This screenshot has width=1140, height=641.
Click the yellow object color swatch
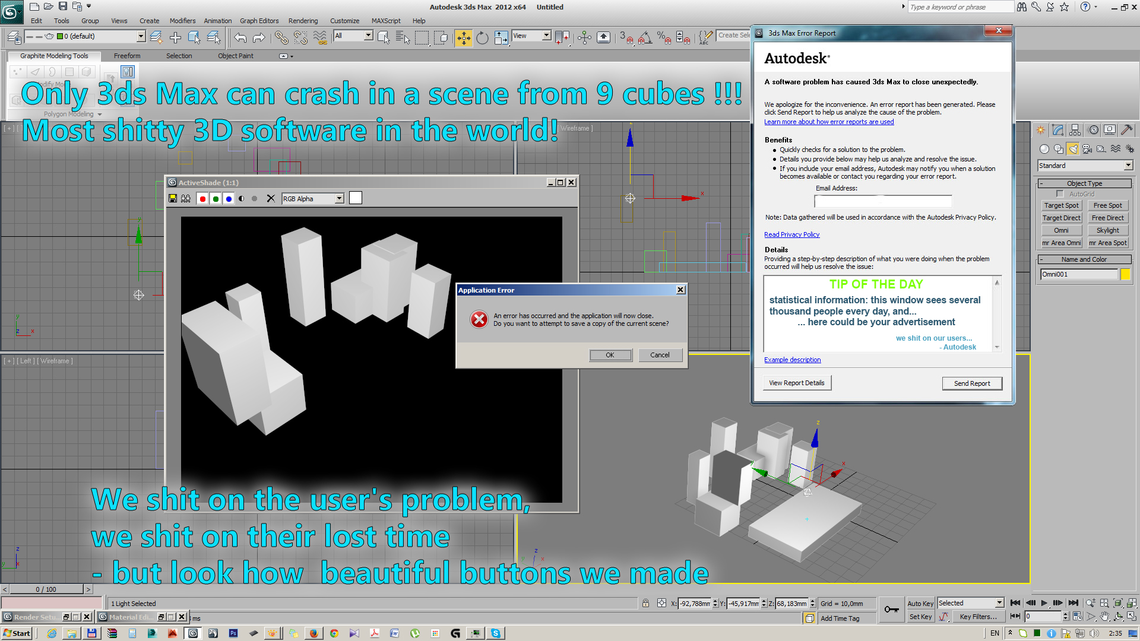[1125, 274]
